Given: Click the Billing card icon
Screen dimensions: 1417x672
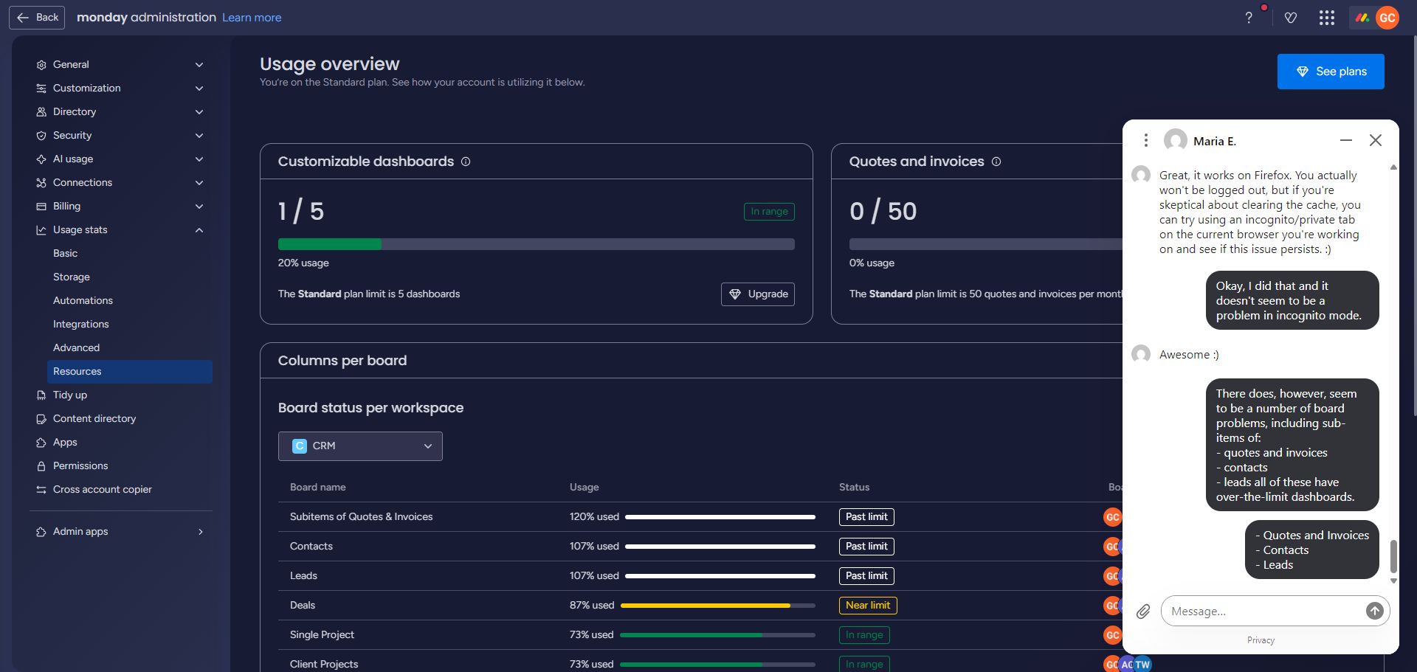Looking at the screenshot, I should 41,207.
